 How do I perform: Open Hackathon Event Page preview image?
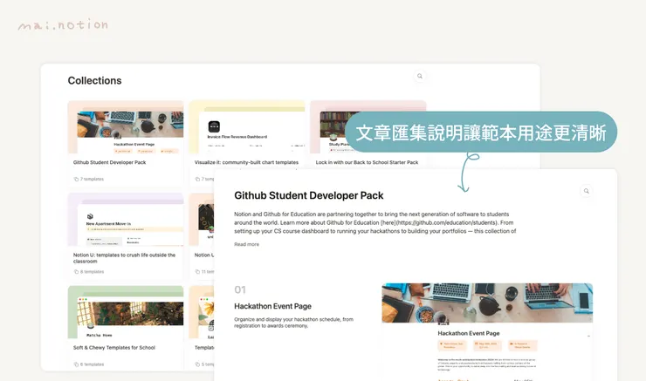[487, 331]
